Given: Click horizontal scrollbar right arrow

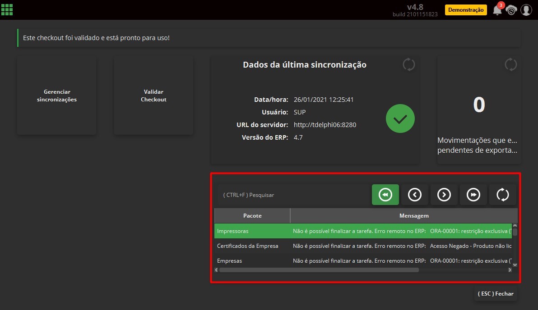Looking at the screenshot, I should point(510,270).
